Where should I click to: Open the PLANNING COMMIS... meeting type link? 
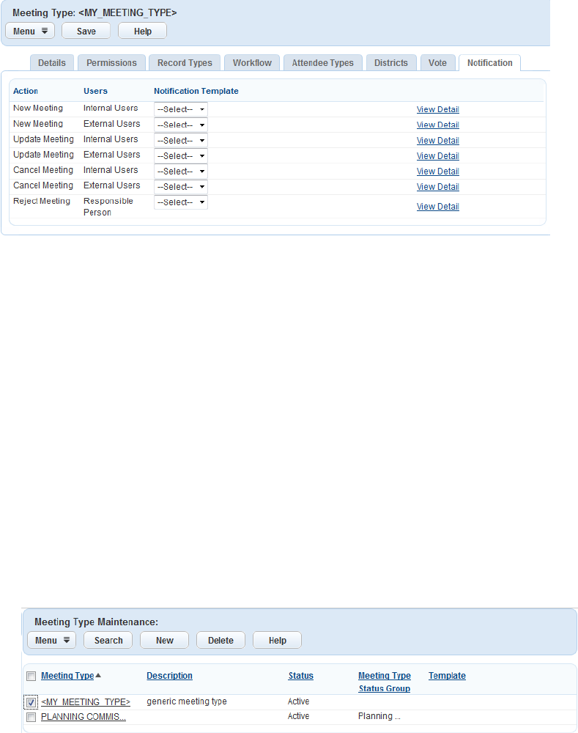coord(84,717)
